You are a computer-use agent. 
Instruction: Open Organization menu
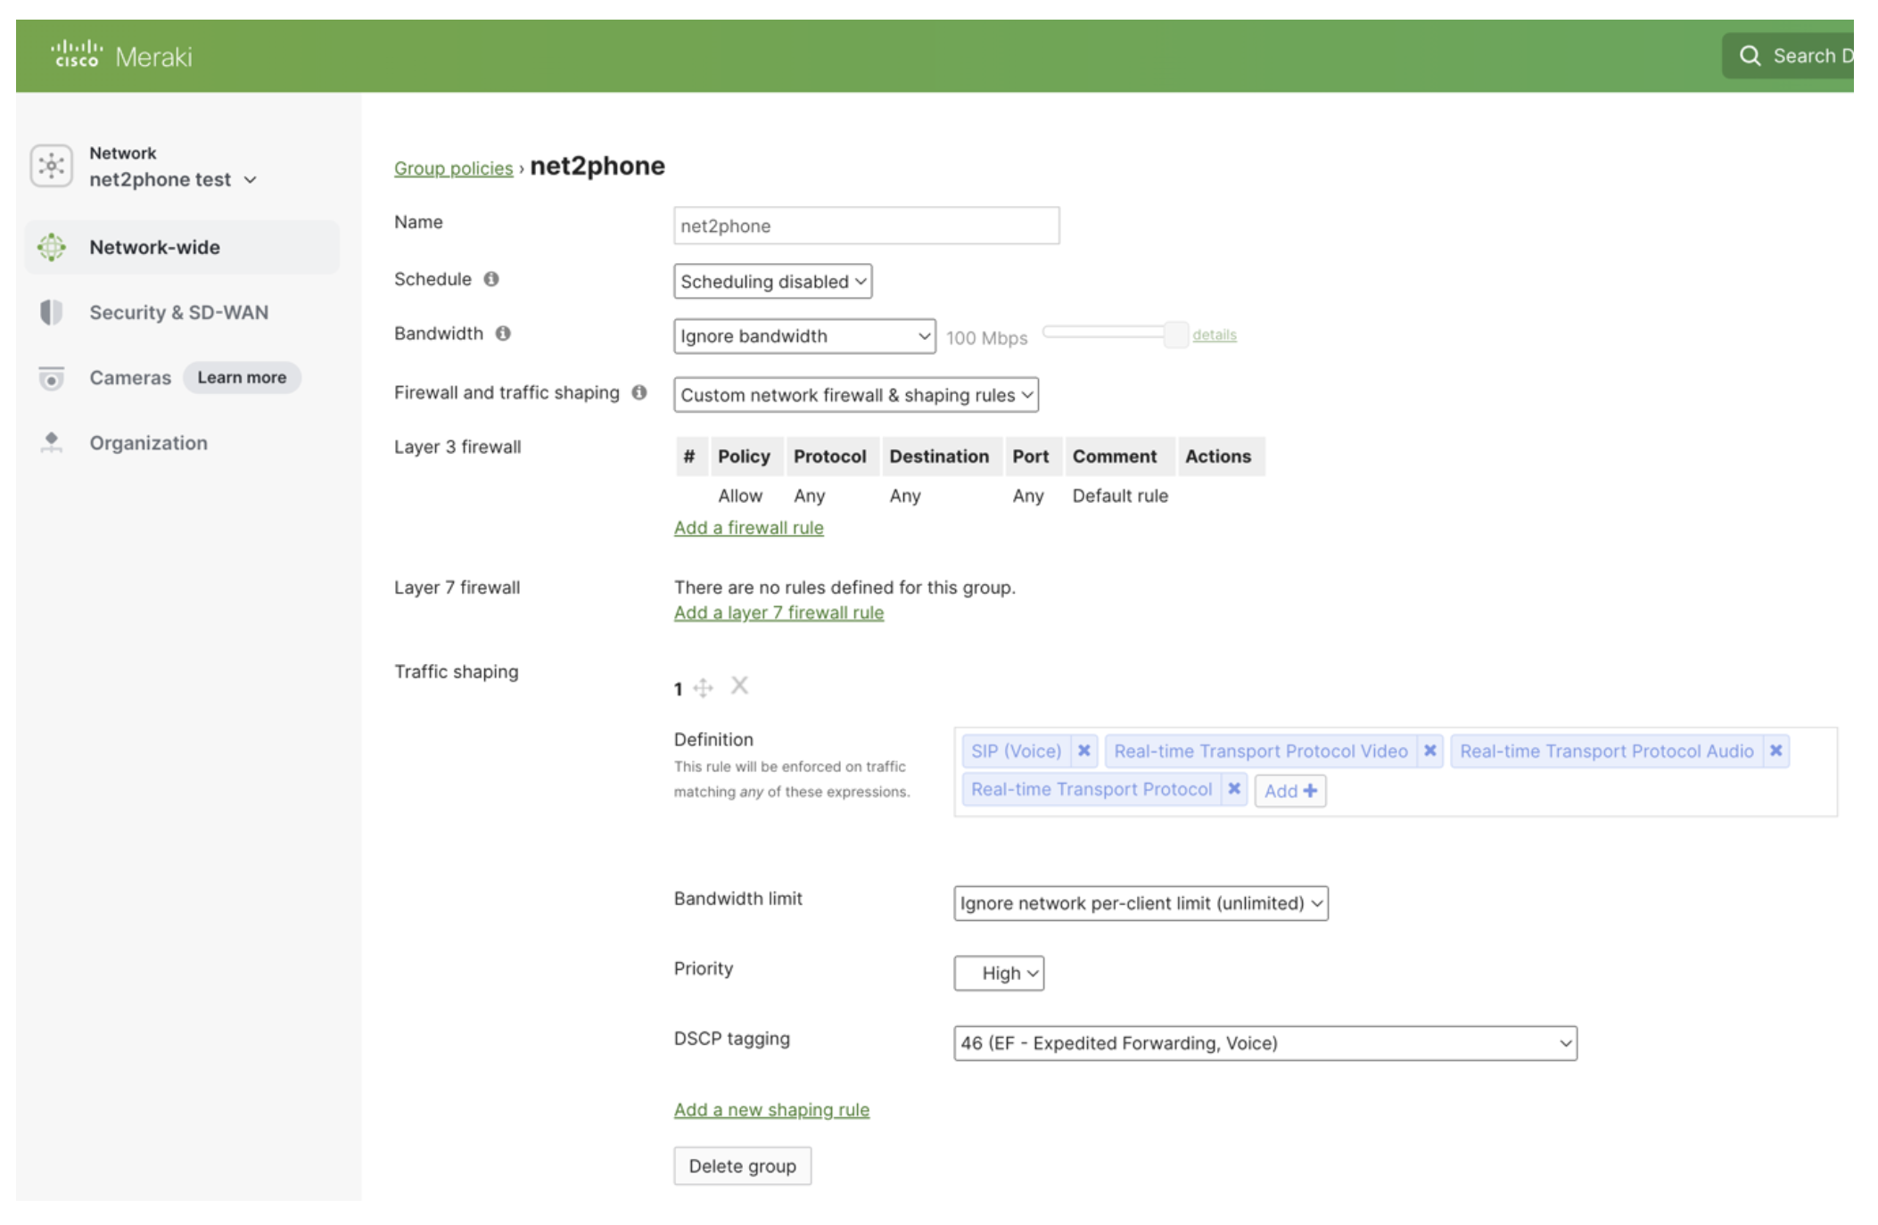[182, 443]
